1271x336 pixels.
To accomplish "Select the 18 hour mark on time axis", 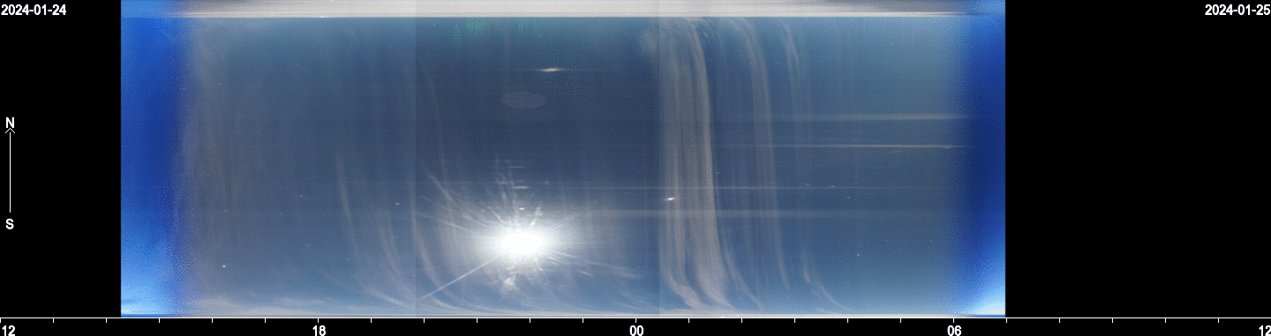I will pos(320,330).
